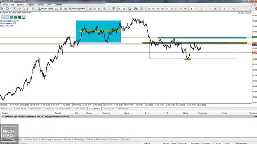Open the Новости terminal tab

click(46, 139)
